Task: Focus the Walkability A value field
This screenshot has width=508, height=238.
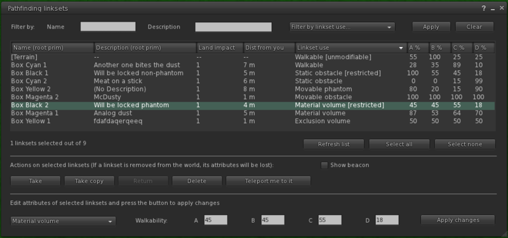Action: point(216,220)
